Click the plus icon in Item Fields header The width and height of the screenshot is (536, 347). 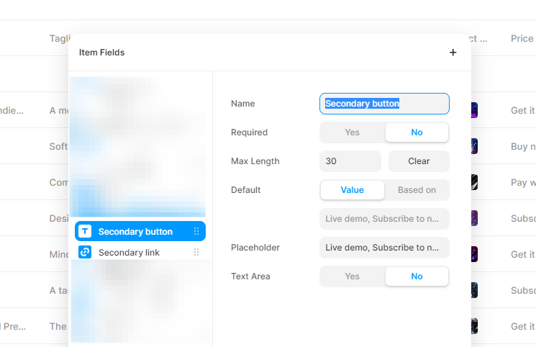pyautogui.click(x=453, y=53)
